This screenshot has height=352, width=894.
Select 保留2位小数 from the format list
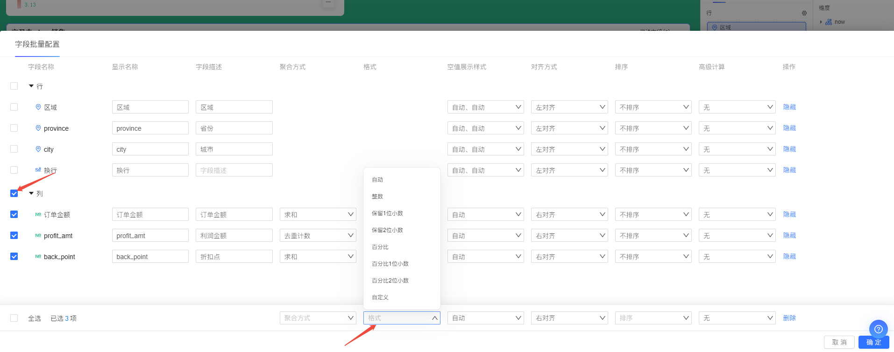tap(387, 230)
